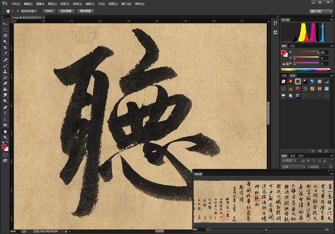335x234 pixels.
Task: Select the Dodge tool
Action: [5, 101]
